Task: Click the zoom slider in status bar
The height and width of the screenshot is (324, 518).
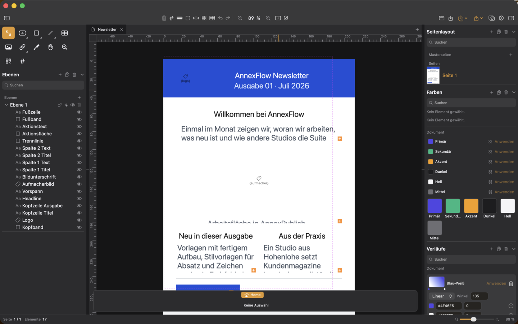Action: 477,319
